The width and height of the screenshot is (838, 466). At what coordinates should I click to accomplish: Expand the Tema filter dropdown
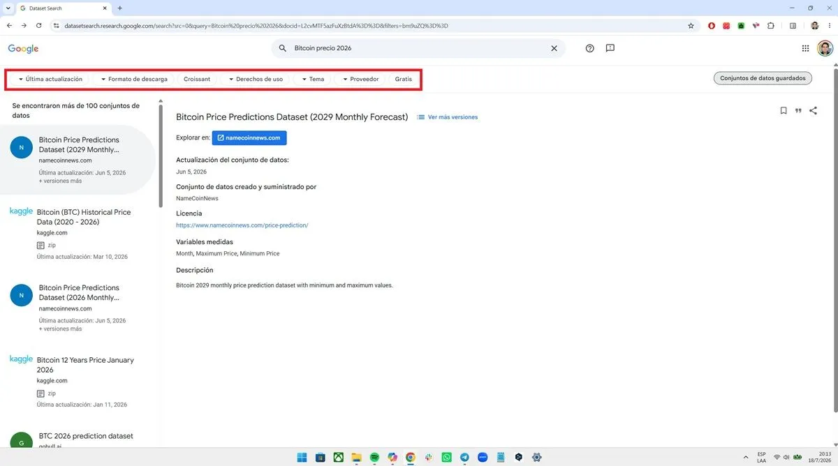click(x=313, y=79)
